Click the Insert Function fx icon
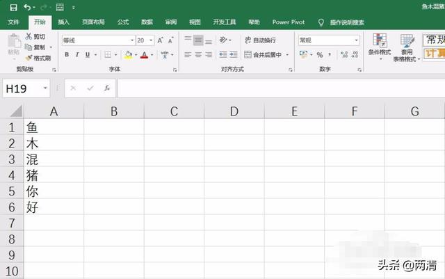The width and height of the screenshot is (445, 279). [x=107, y=88]
